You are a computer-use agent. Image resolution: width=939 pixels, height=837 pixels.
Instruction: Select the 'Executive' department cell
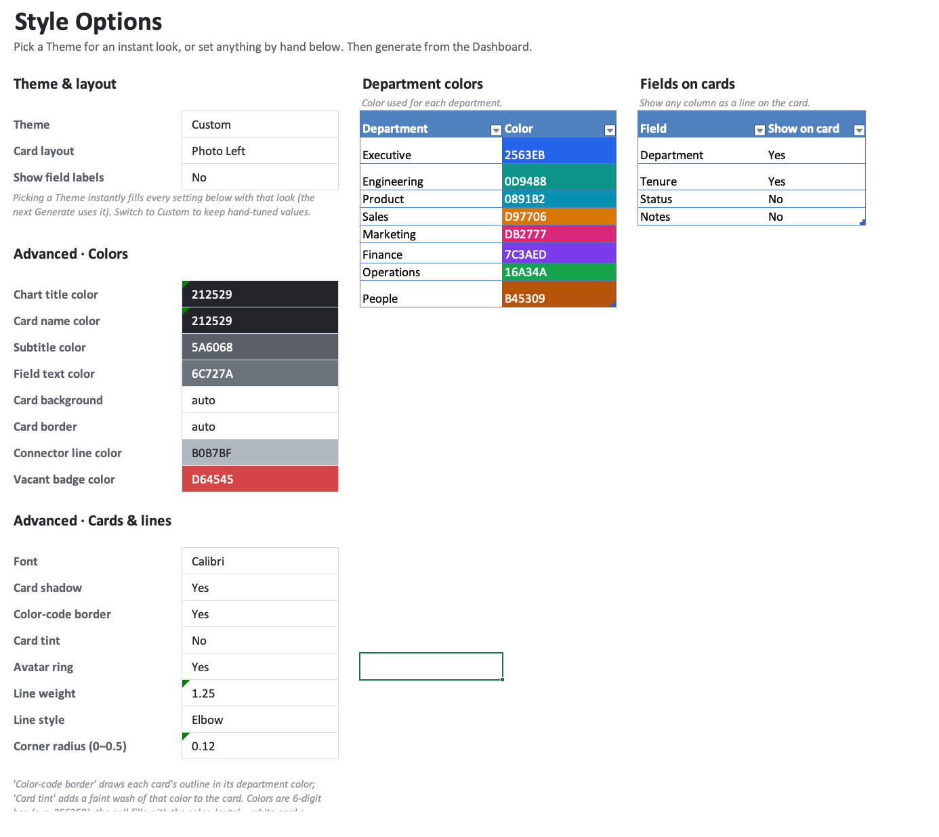coord(431,150)
